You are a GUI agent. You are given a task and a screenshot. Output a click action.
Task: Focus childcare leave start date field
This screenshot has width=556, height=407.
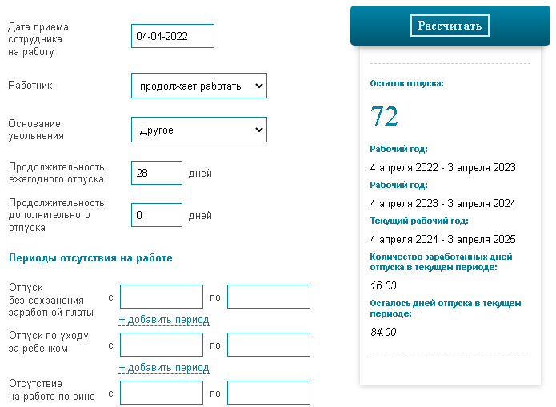coord(162,345)
